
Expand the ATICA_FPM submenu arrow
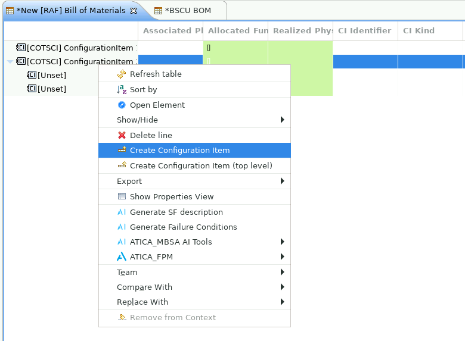click(283, 256)
